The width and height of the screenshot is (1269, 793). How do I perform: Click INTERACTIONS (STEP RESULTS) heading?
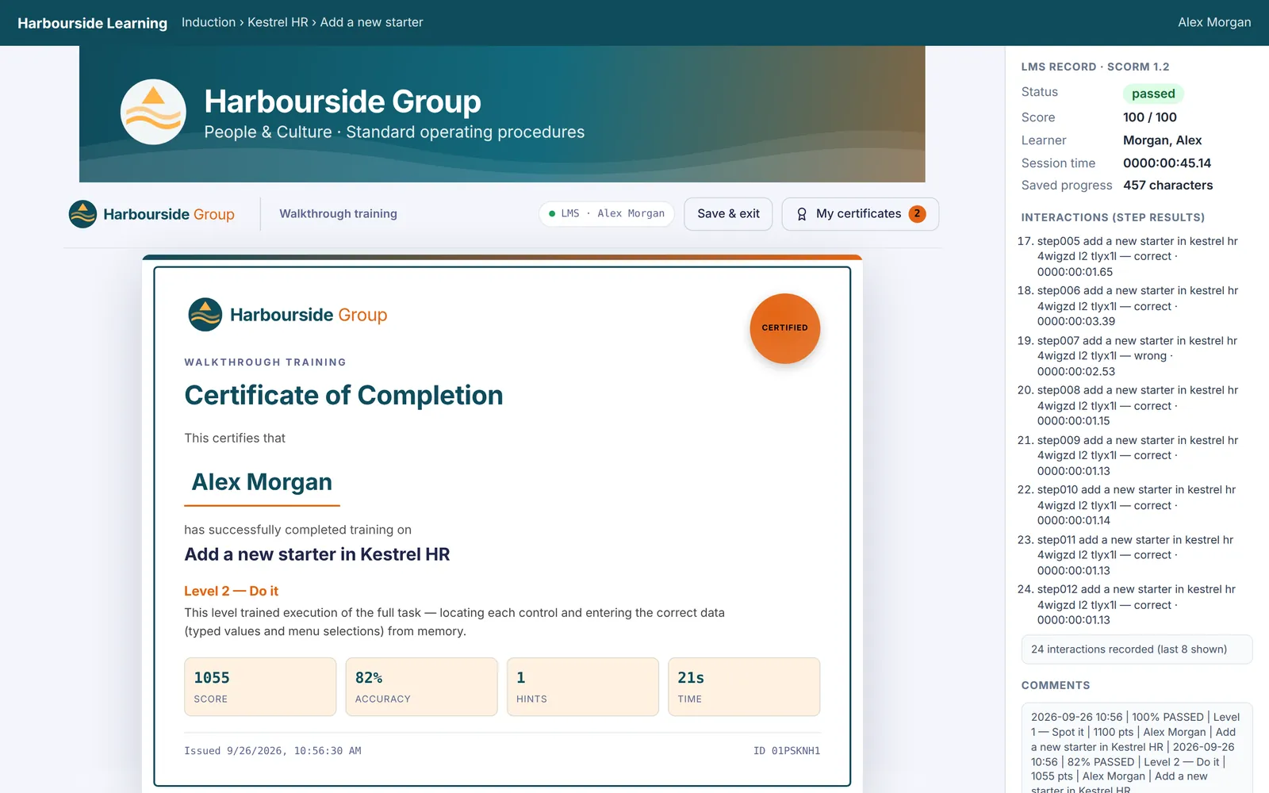tap(1113, 217)
